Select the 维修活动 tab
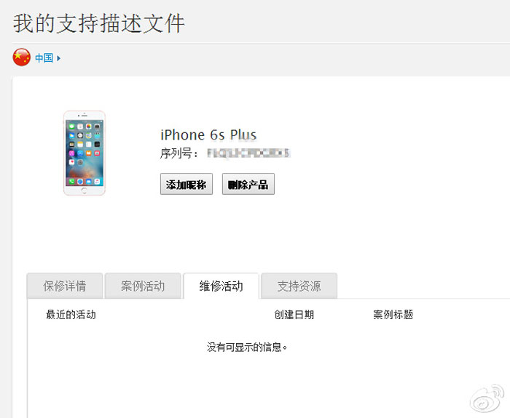This screenshot has height=418, width=510. coord(221,286)
